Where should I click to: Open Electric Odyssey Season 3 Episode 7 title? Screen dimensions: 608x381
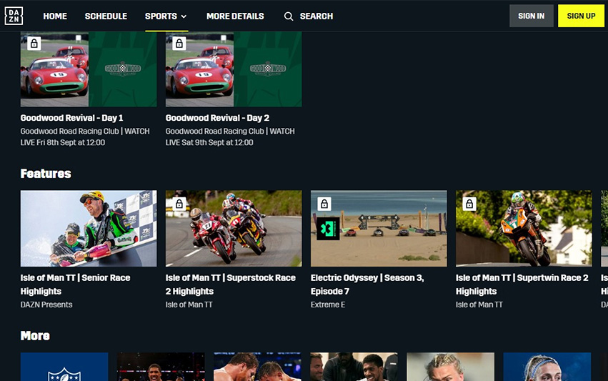point(367,284)
